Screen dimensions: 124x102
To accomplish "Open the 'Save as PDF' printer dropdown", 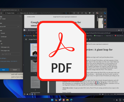I will tap(10, 27).
